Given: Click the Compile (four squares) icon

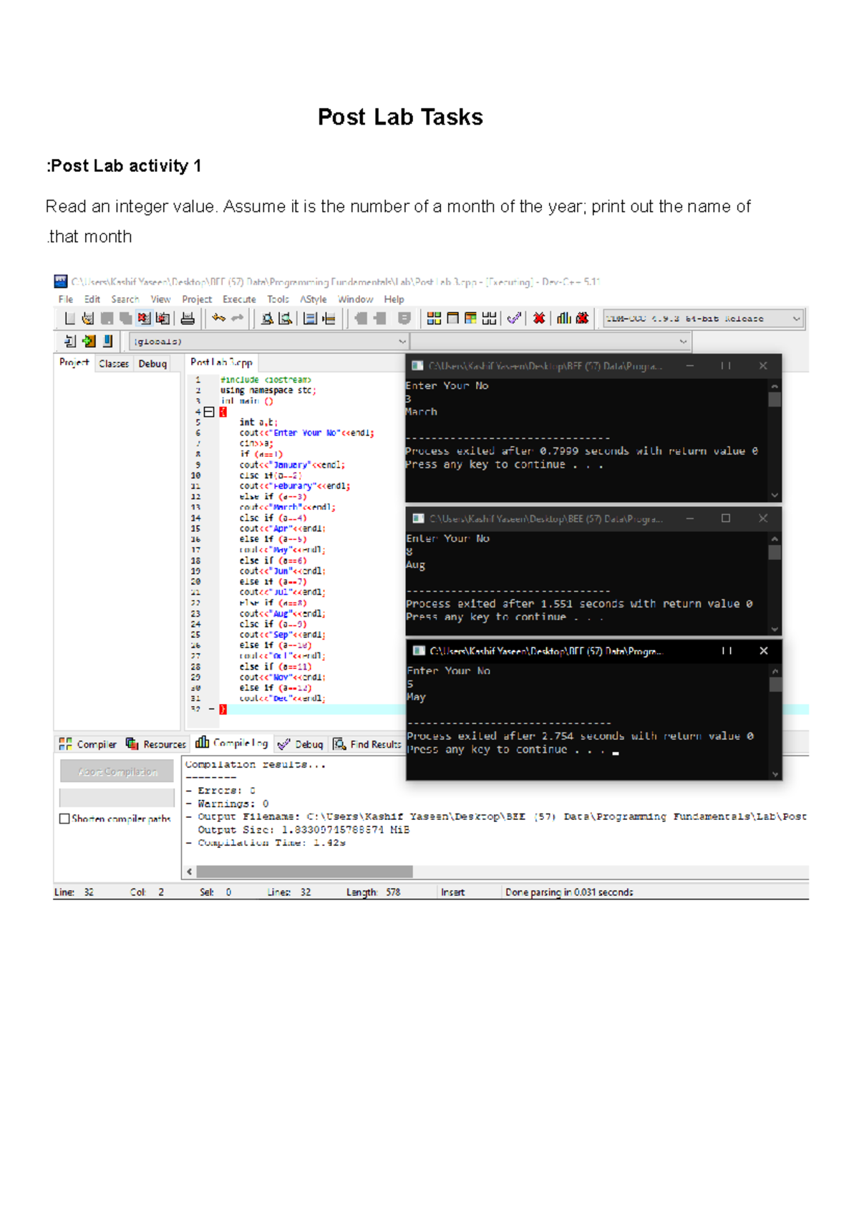Looking at the screenshot, I should point(434,319).
